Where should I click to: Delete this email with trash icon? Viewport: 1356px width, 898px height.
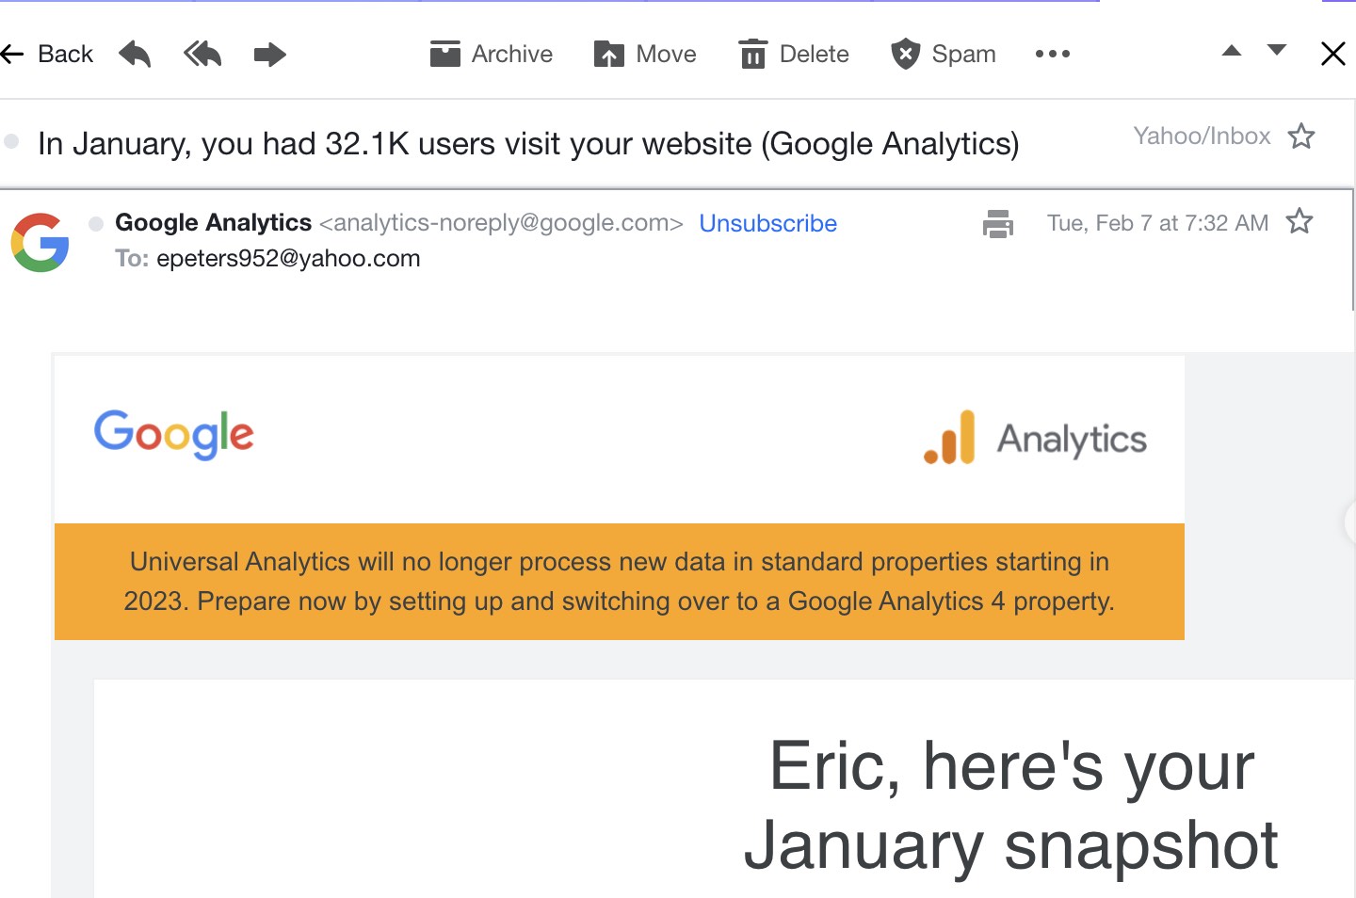794,54
